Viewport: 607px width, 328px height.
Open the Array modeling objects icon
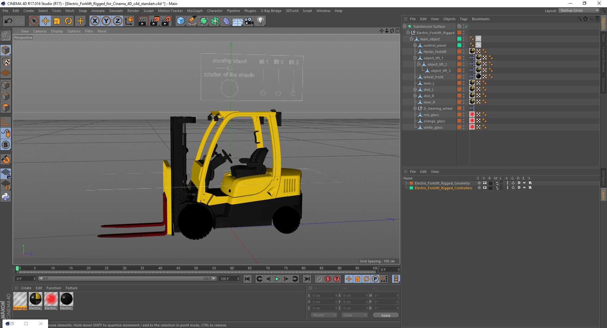click(215, 21)
